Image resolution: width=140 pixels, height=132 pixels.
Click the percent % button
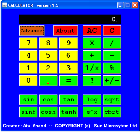coord(112,68)
